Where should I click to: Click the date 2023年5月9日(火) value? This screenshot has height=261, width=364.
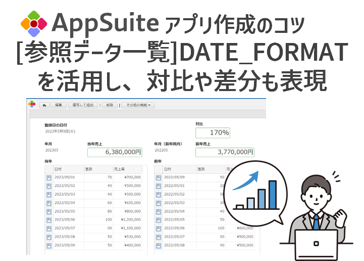[60, 132]
